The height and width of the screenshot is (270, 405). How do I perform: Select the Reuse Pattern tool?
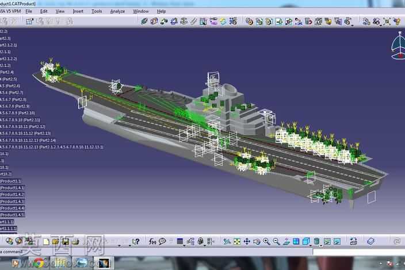coord(233,21)
